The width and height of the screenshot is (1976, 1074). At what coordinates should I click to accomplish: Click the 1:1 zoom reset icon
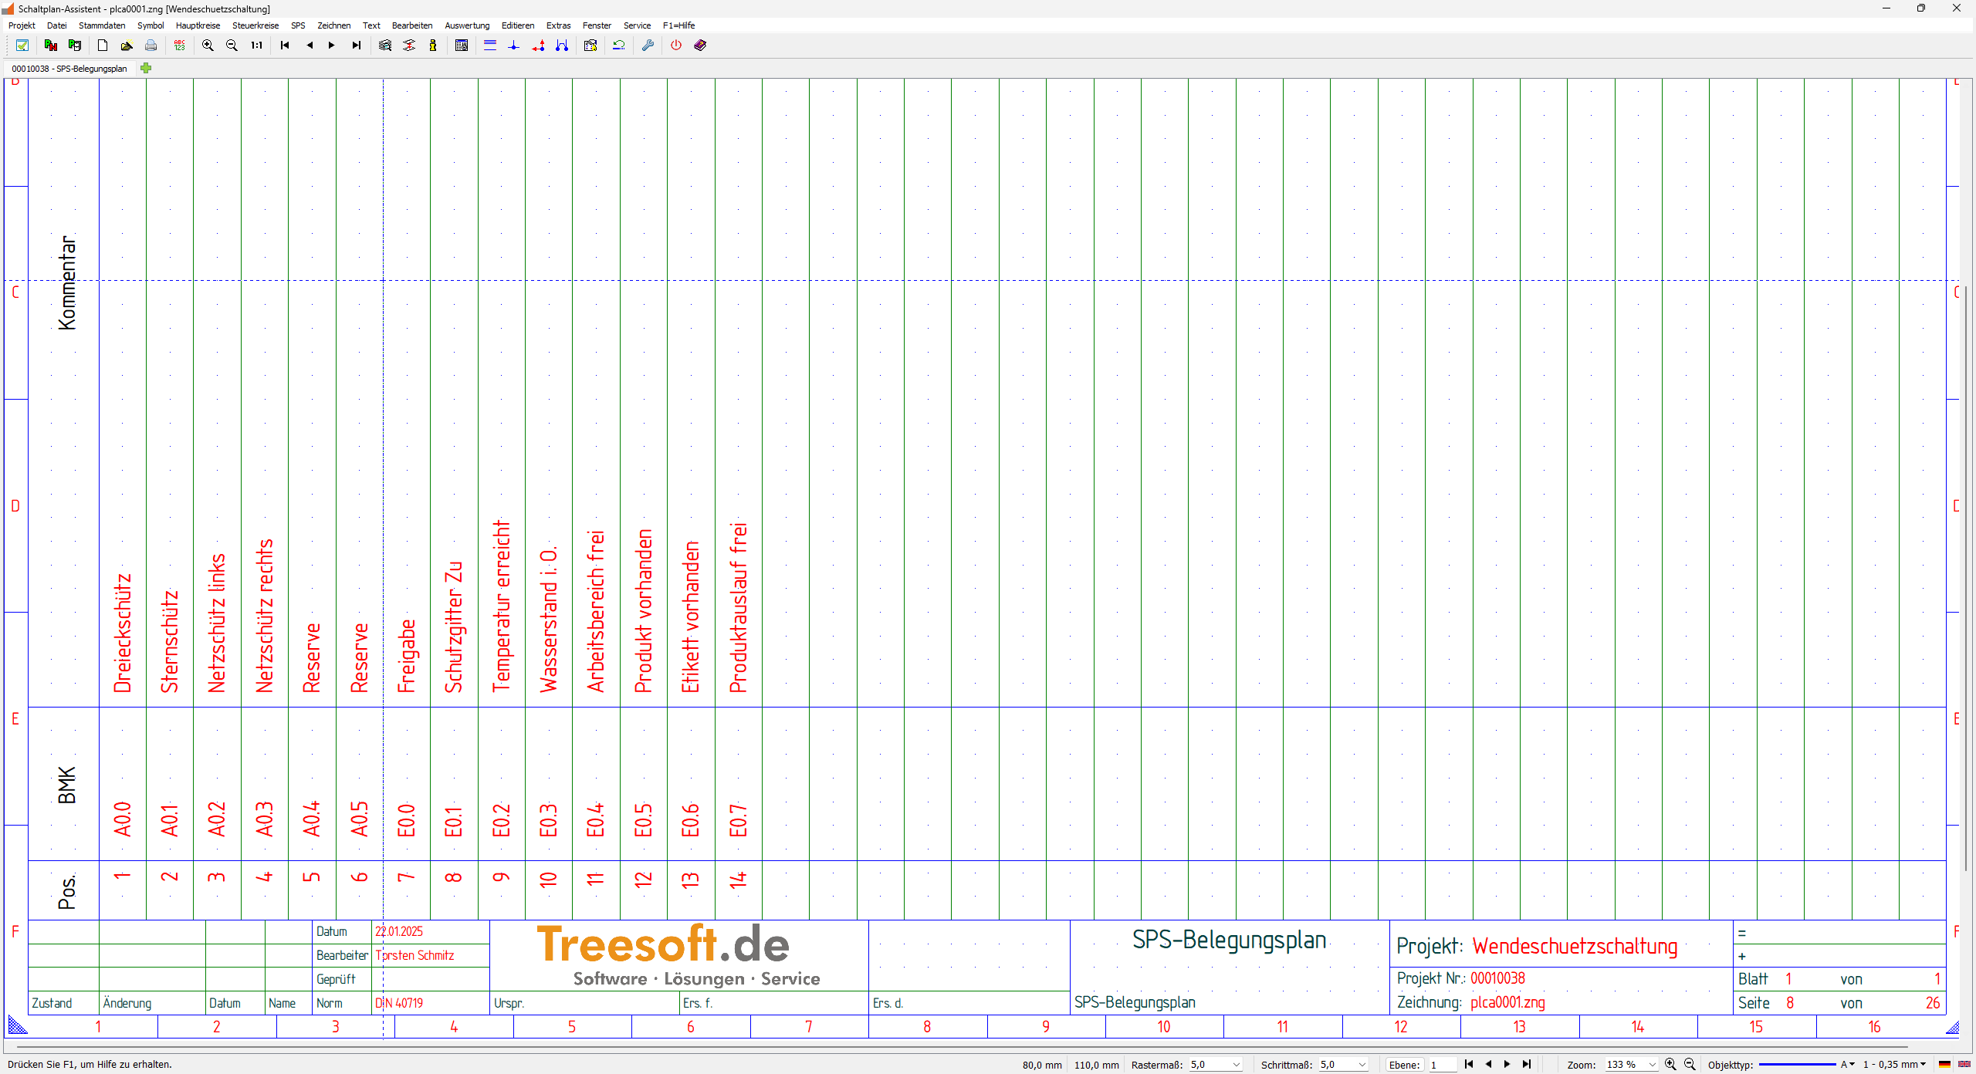pos(256,46)
